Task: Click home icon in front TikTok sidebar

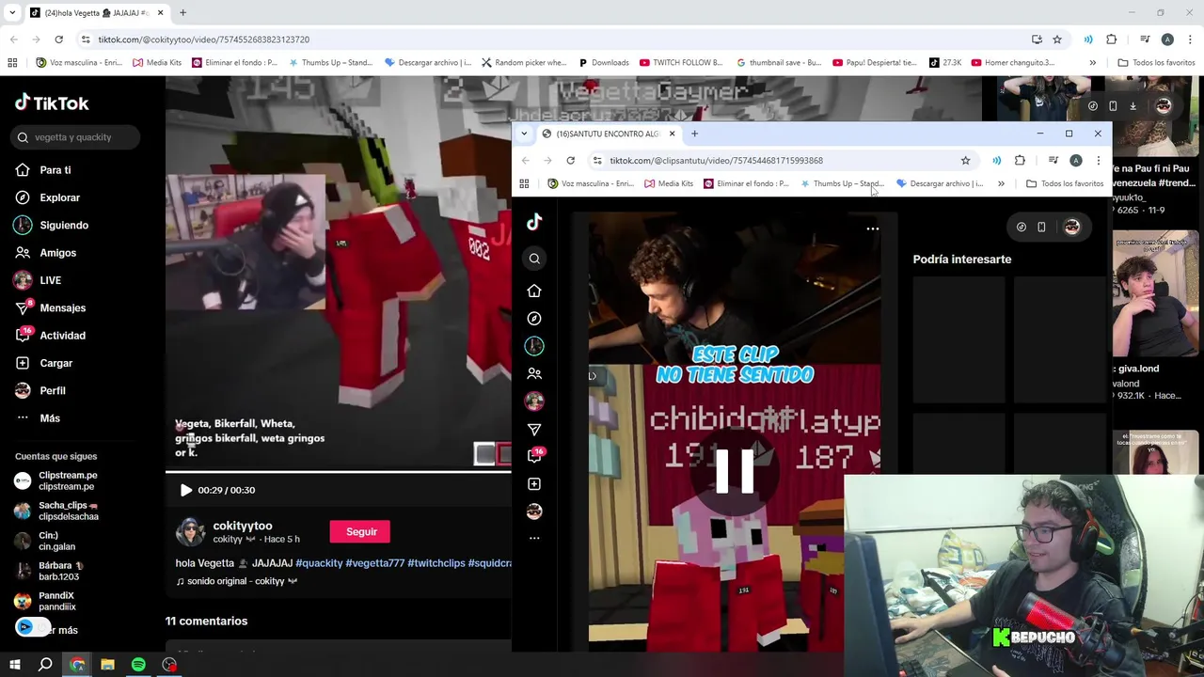Action: coord(534,291)
